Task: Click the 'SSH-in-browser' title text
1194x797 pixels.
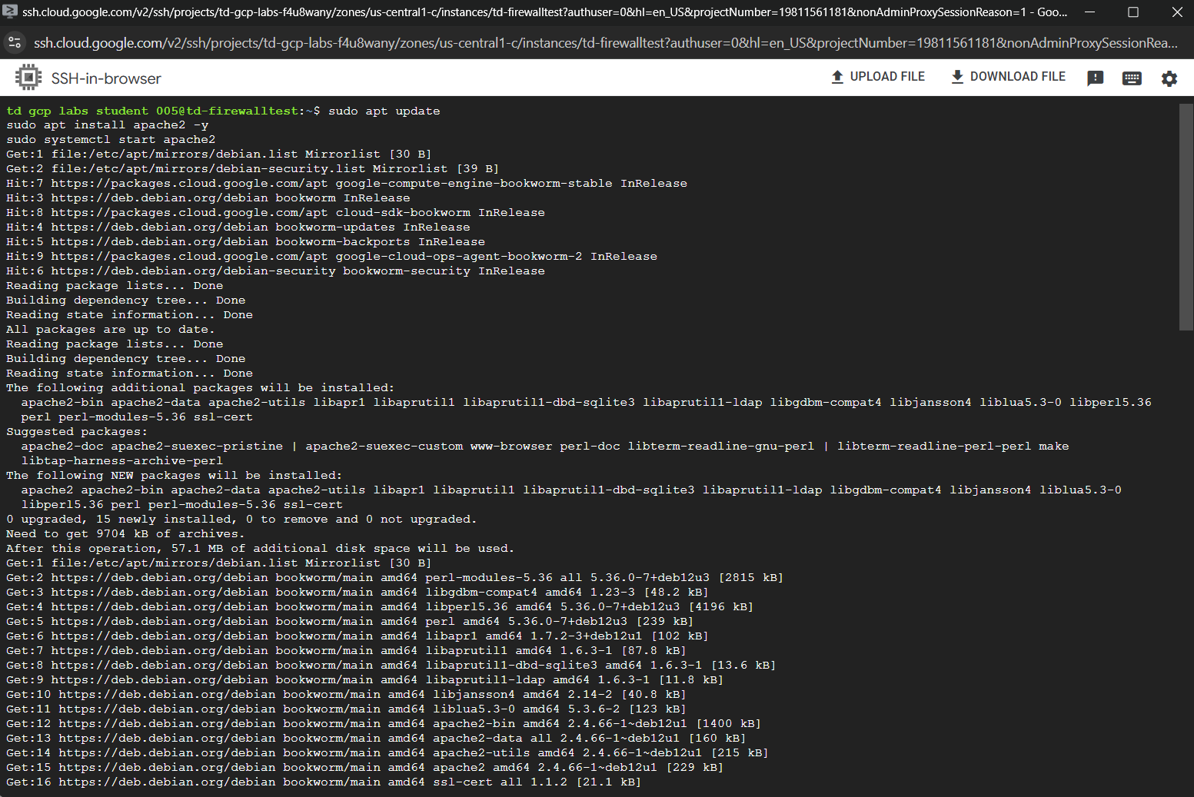Action: point(106,78)
